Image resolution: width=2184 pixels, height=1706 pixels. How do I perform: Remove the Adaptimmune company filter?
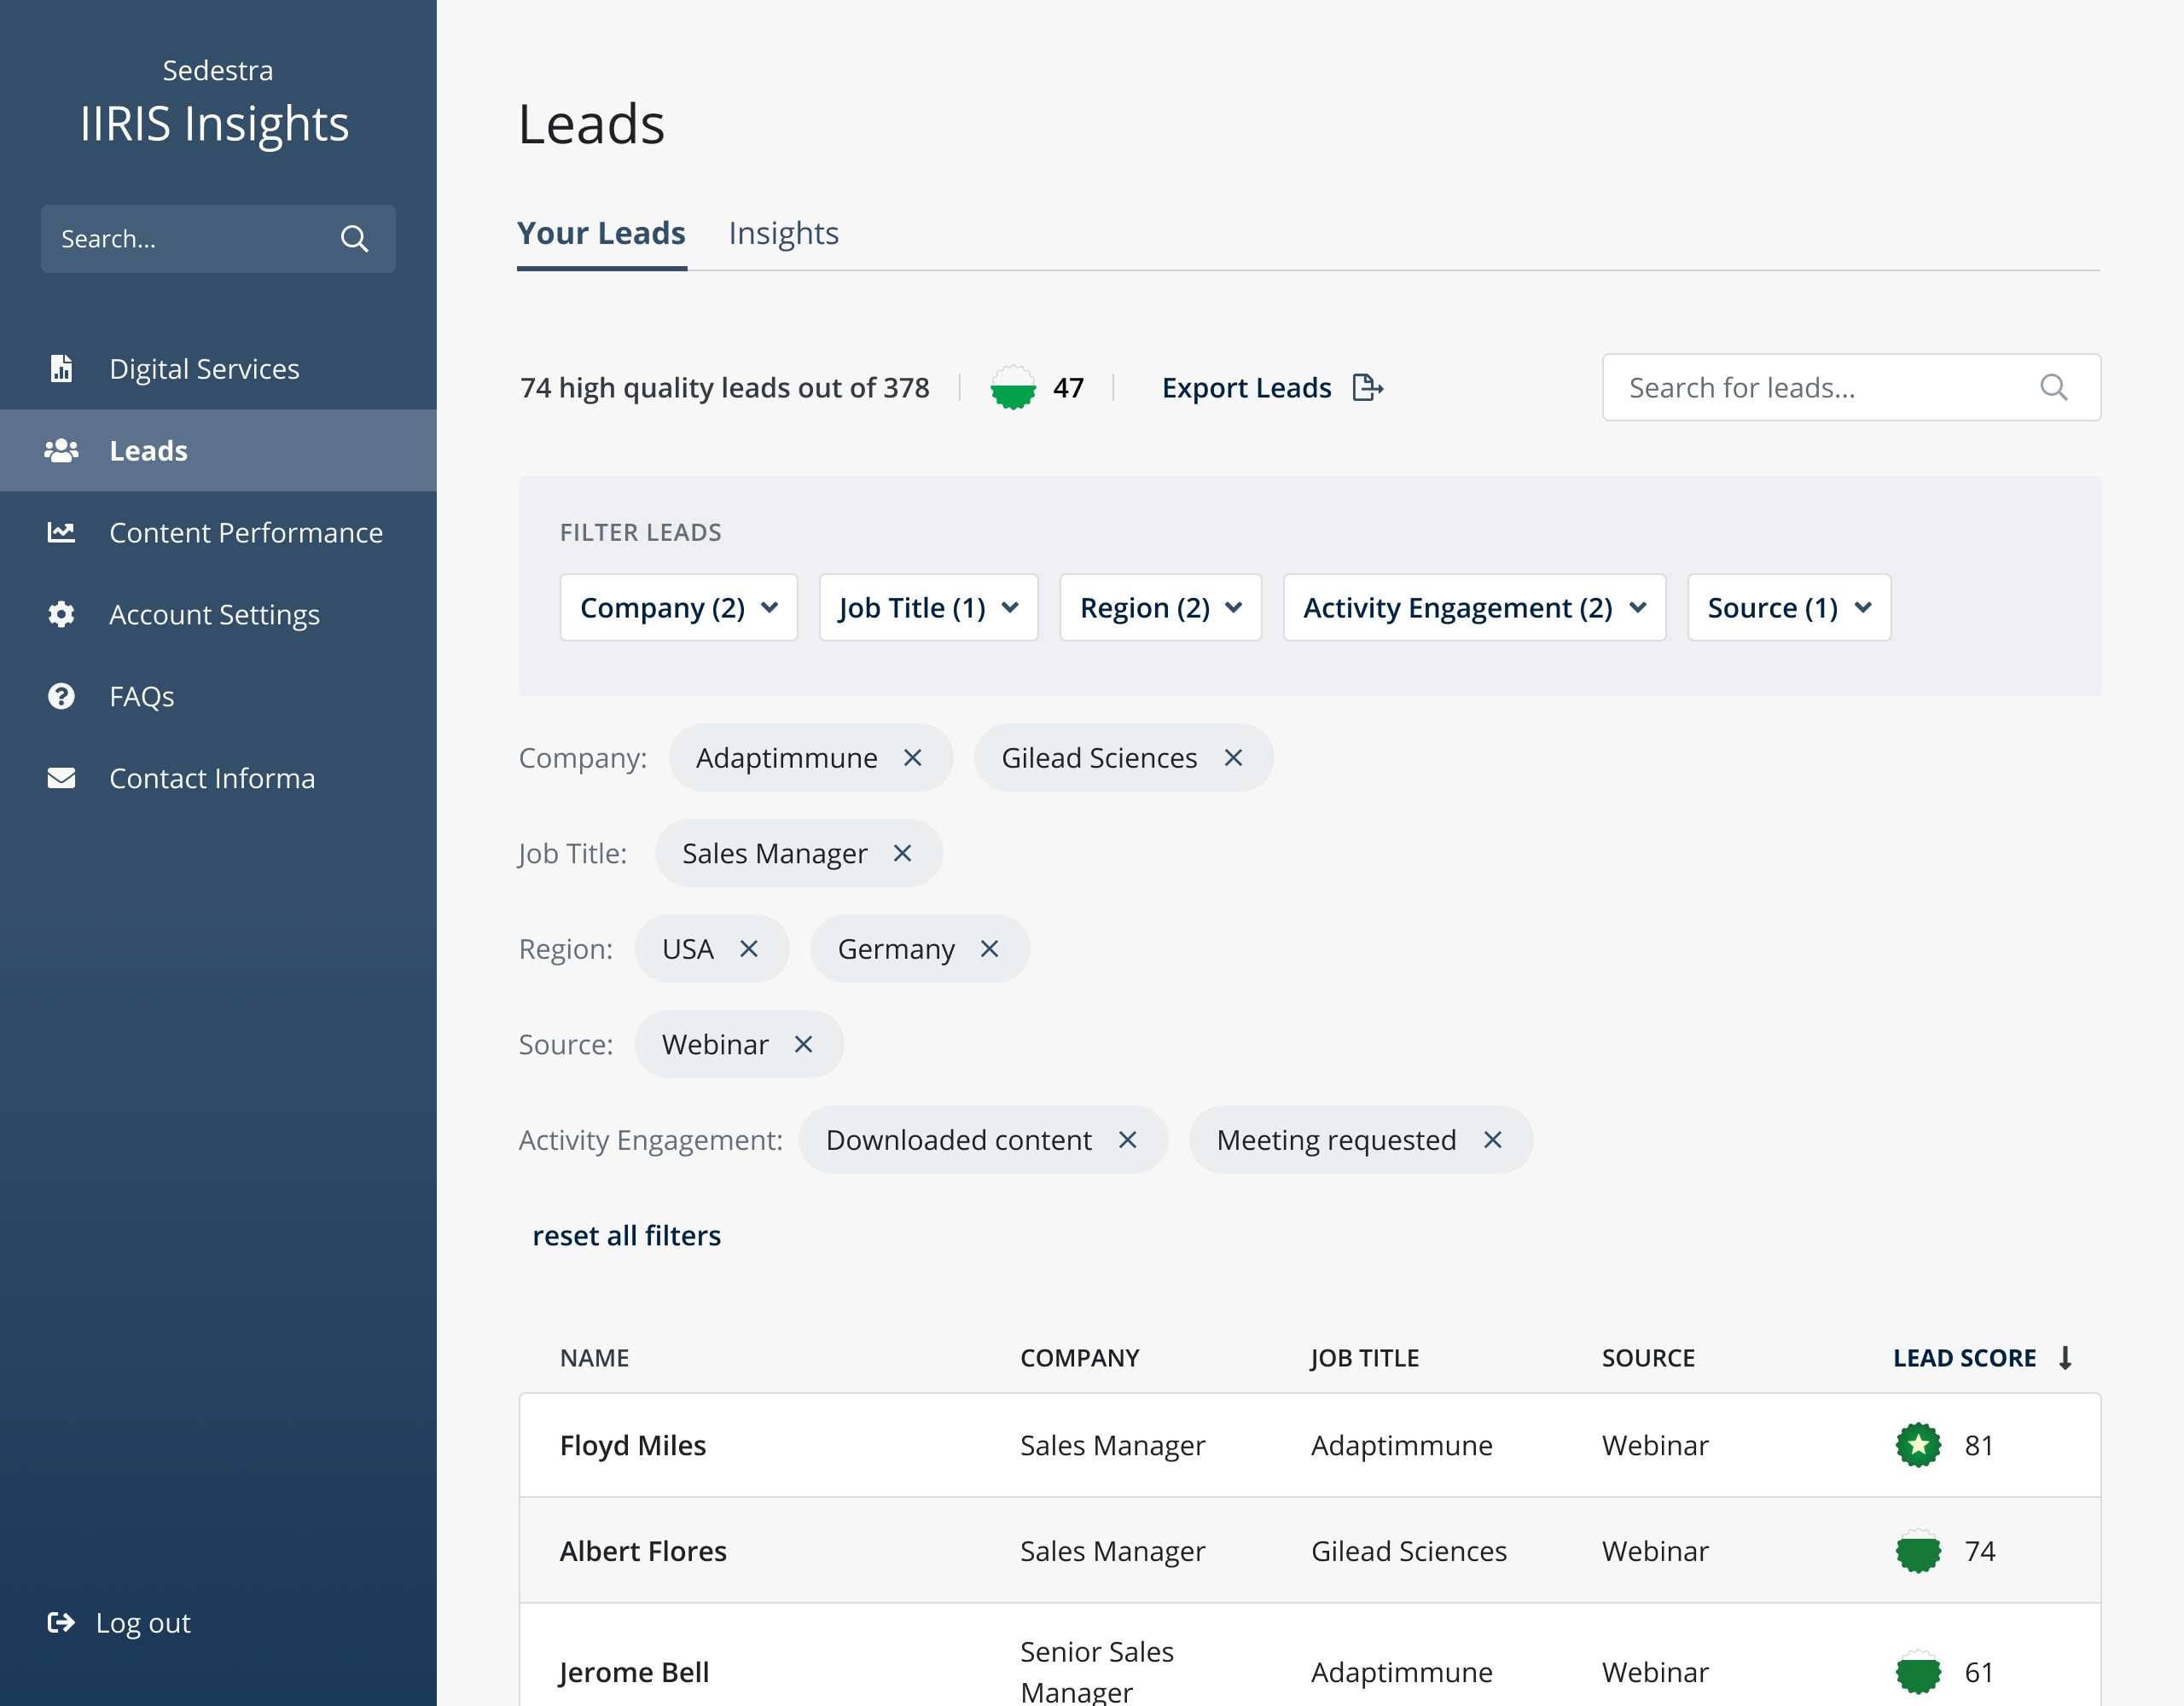tap(912, 758)
